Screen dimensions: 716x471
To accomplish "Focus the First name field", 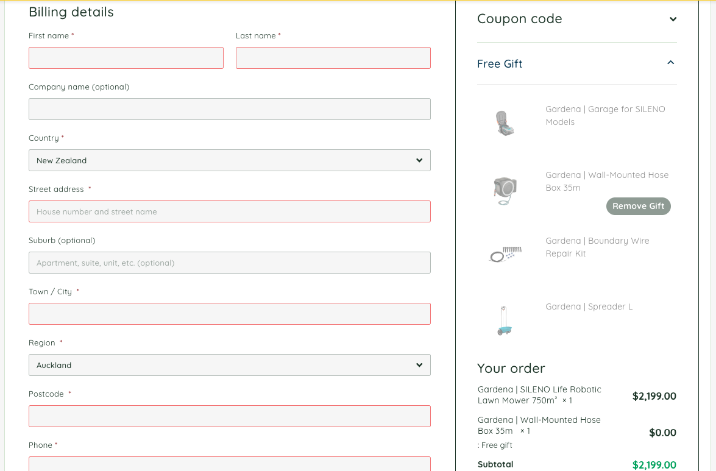I will (x=126, y=58).
